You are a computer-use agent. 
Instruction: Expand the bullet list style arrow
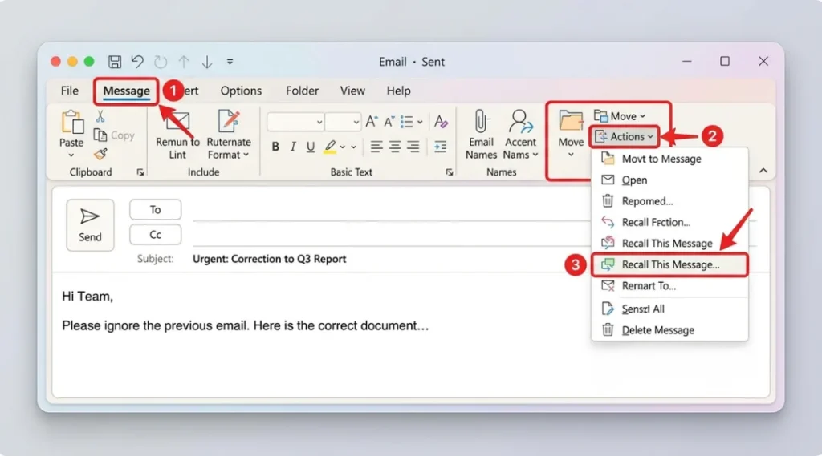click(420, 123)
